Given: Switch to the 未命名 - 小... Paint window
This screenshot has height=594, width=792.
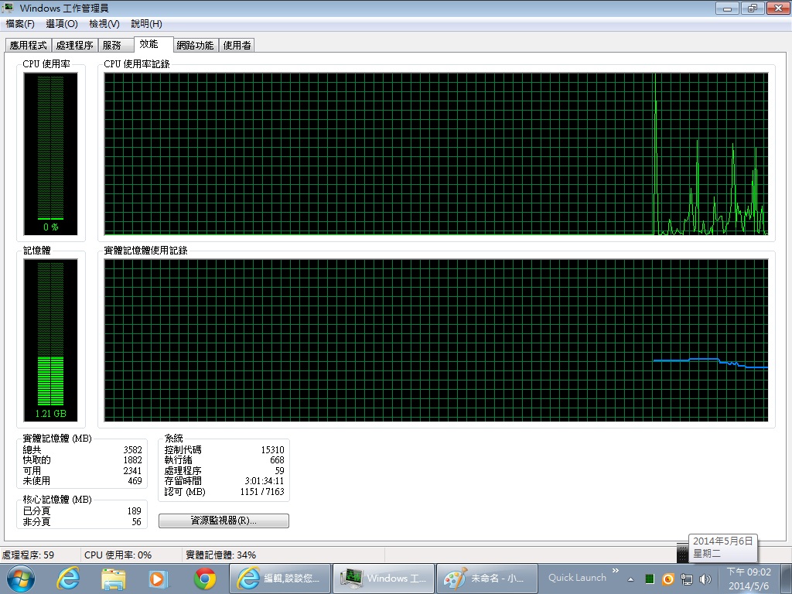Looking at the screenshot, I should coord(487,579).
